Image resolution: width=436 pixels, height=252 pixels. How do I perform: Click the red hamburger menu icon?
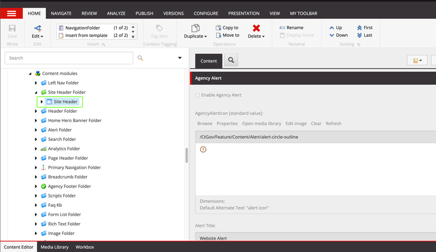tap(12, 13)
